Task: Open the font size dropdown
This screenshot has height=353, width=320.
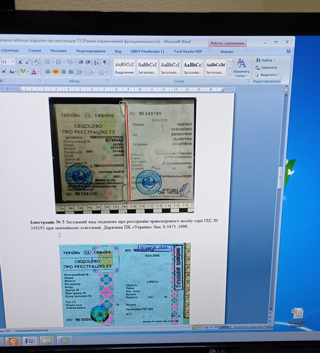Action: tap(12, 62)
